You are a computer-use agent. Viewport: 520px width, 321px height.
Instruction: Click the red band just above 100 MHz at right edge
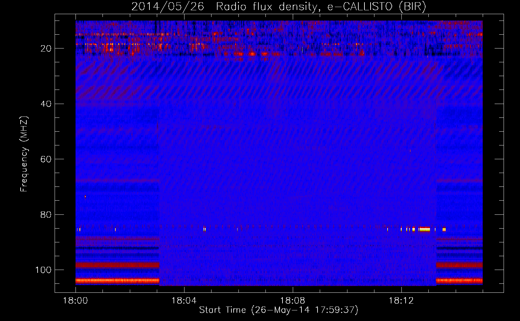(459, 265)
